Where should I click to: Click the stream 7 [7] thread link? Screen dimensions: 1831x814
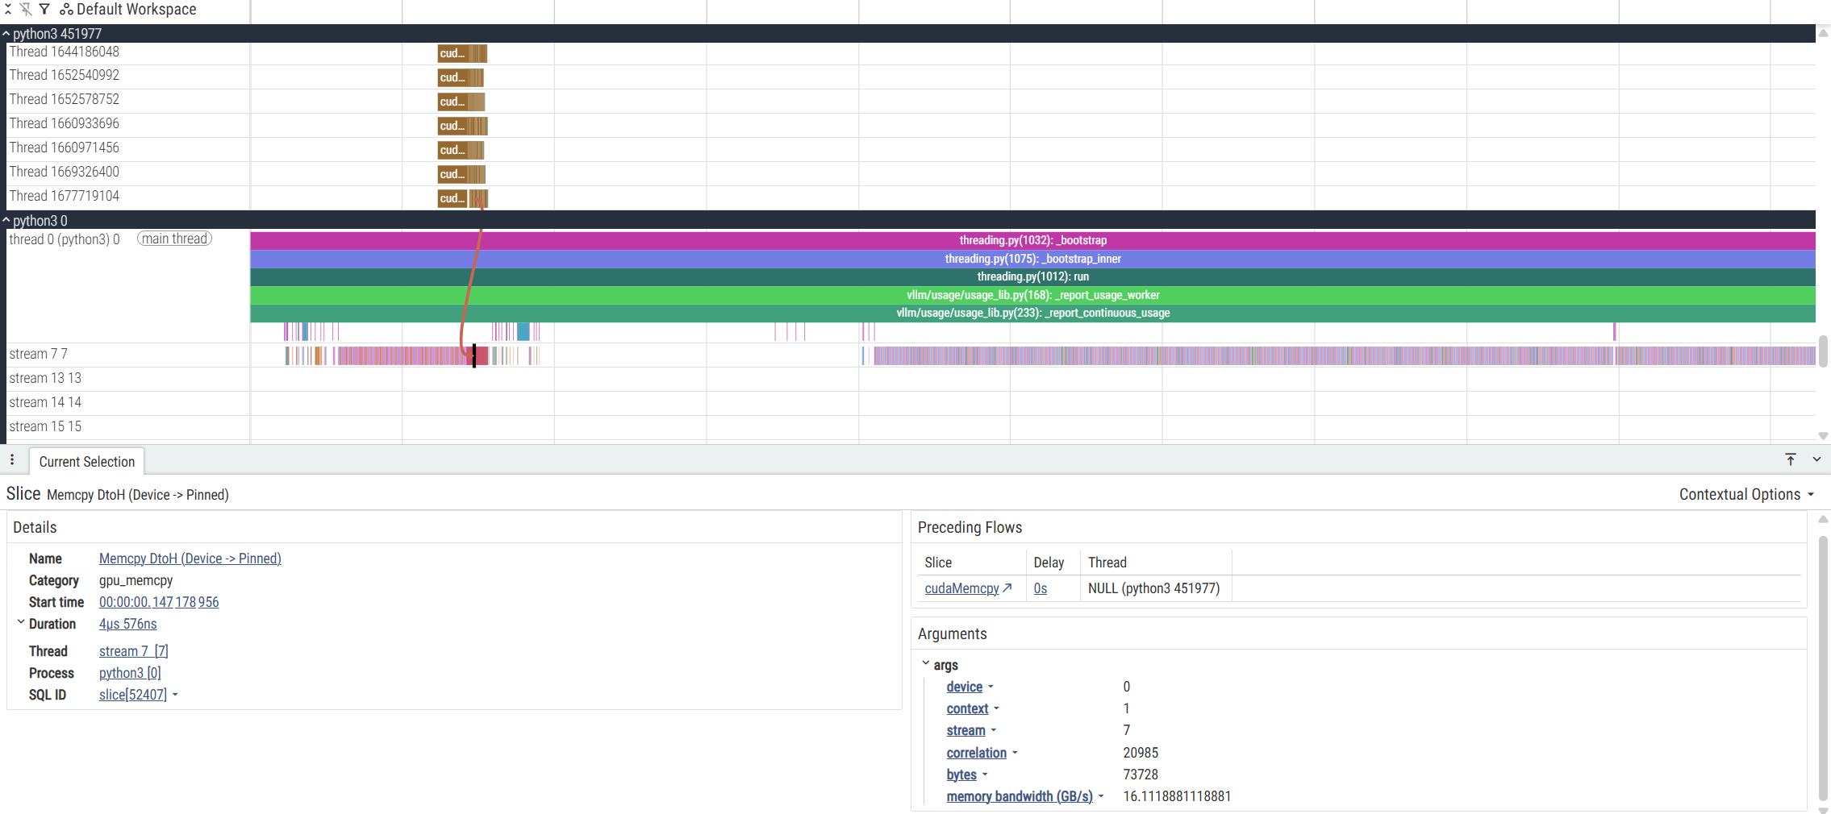tap(133, 651)
